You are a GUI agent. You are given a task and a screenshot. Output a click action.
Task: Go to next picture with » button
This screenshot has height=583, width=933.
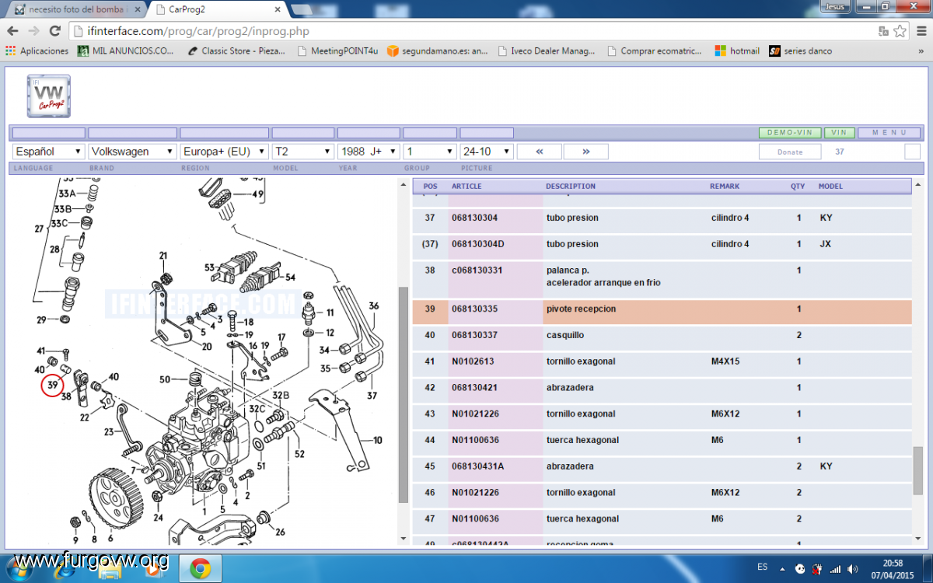586,152
